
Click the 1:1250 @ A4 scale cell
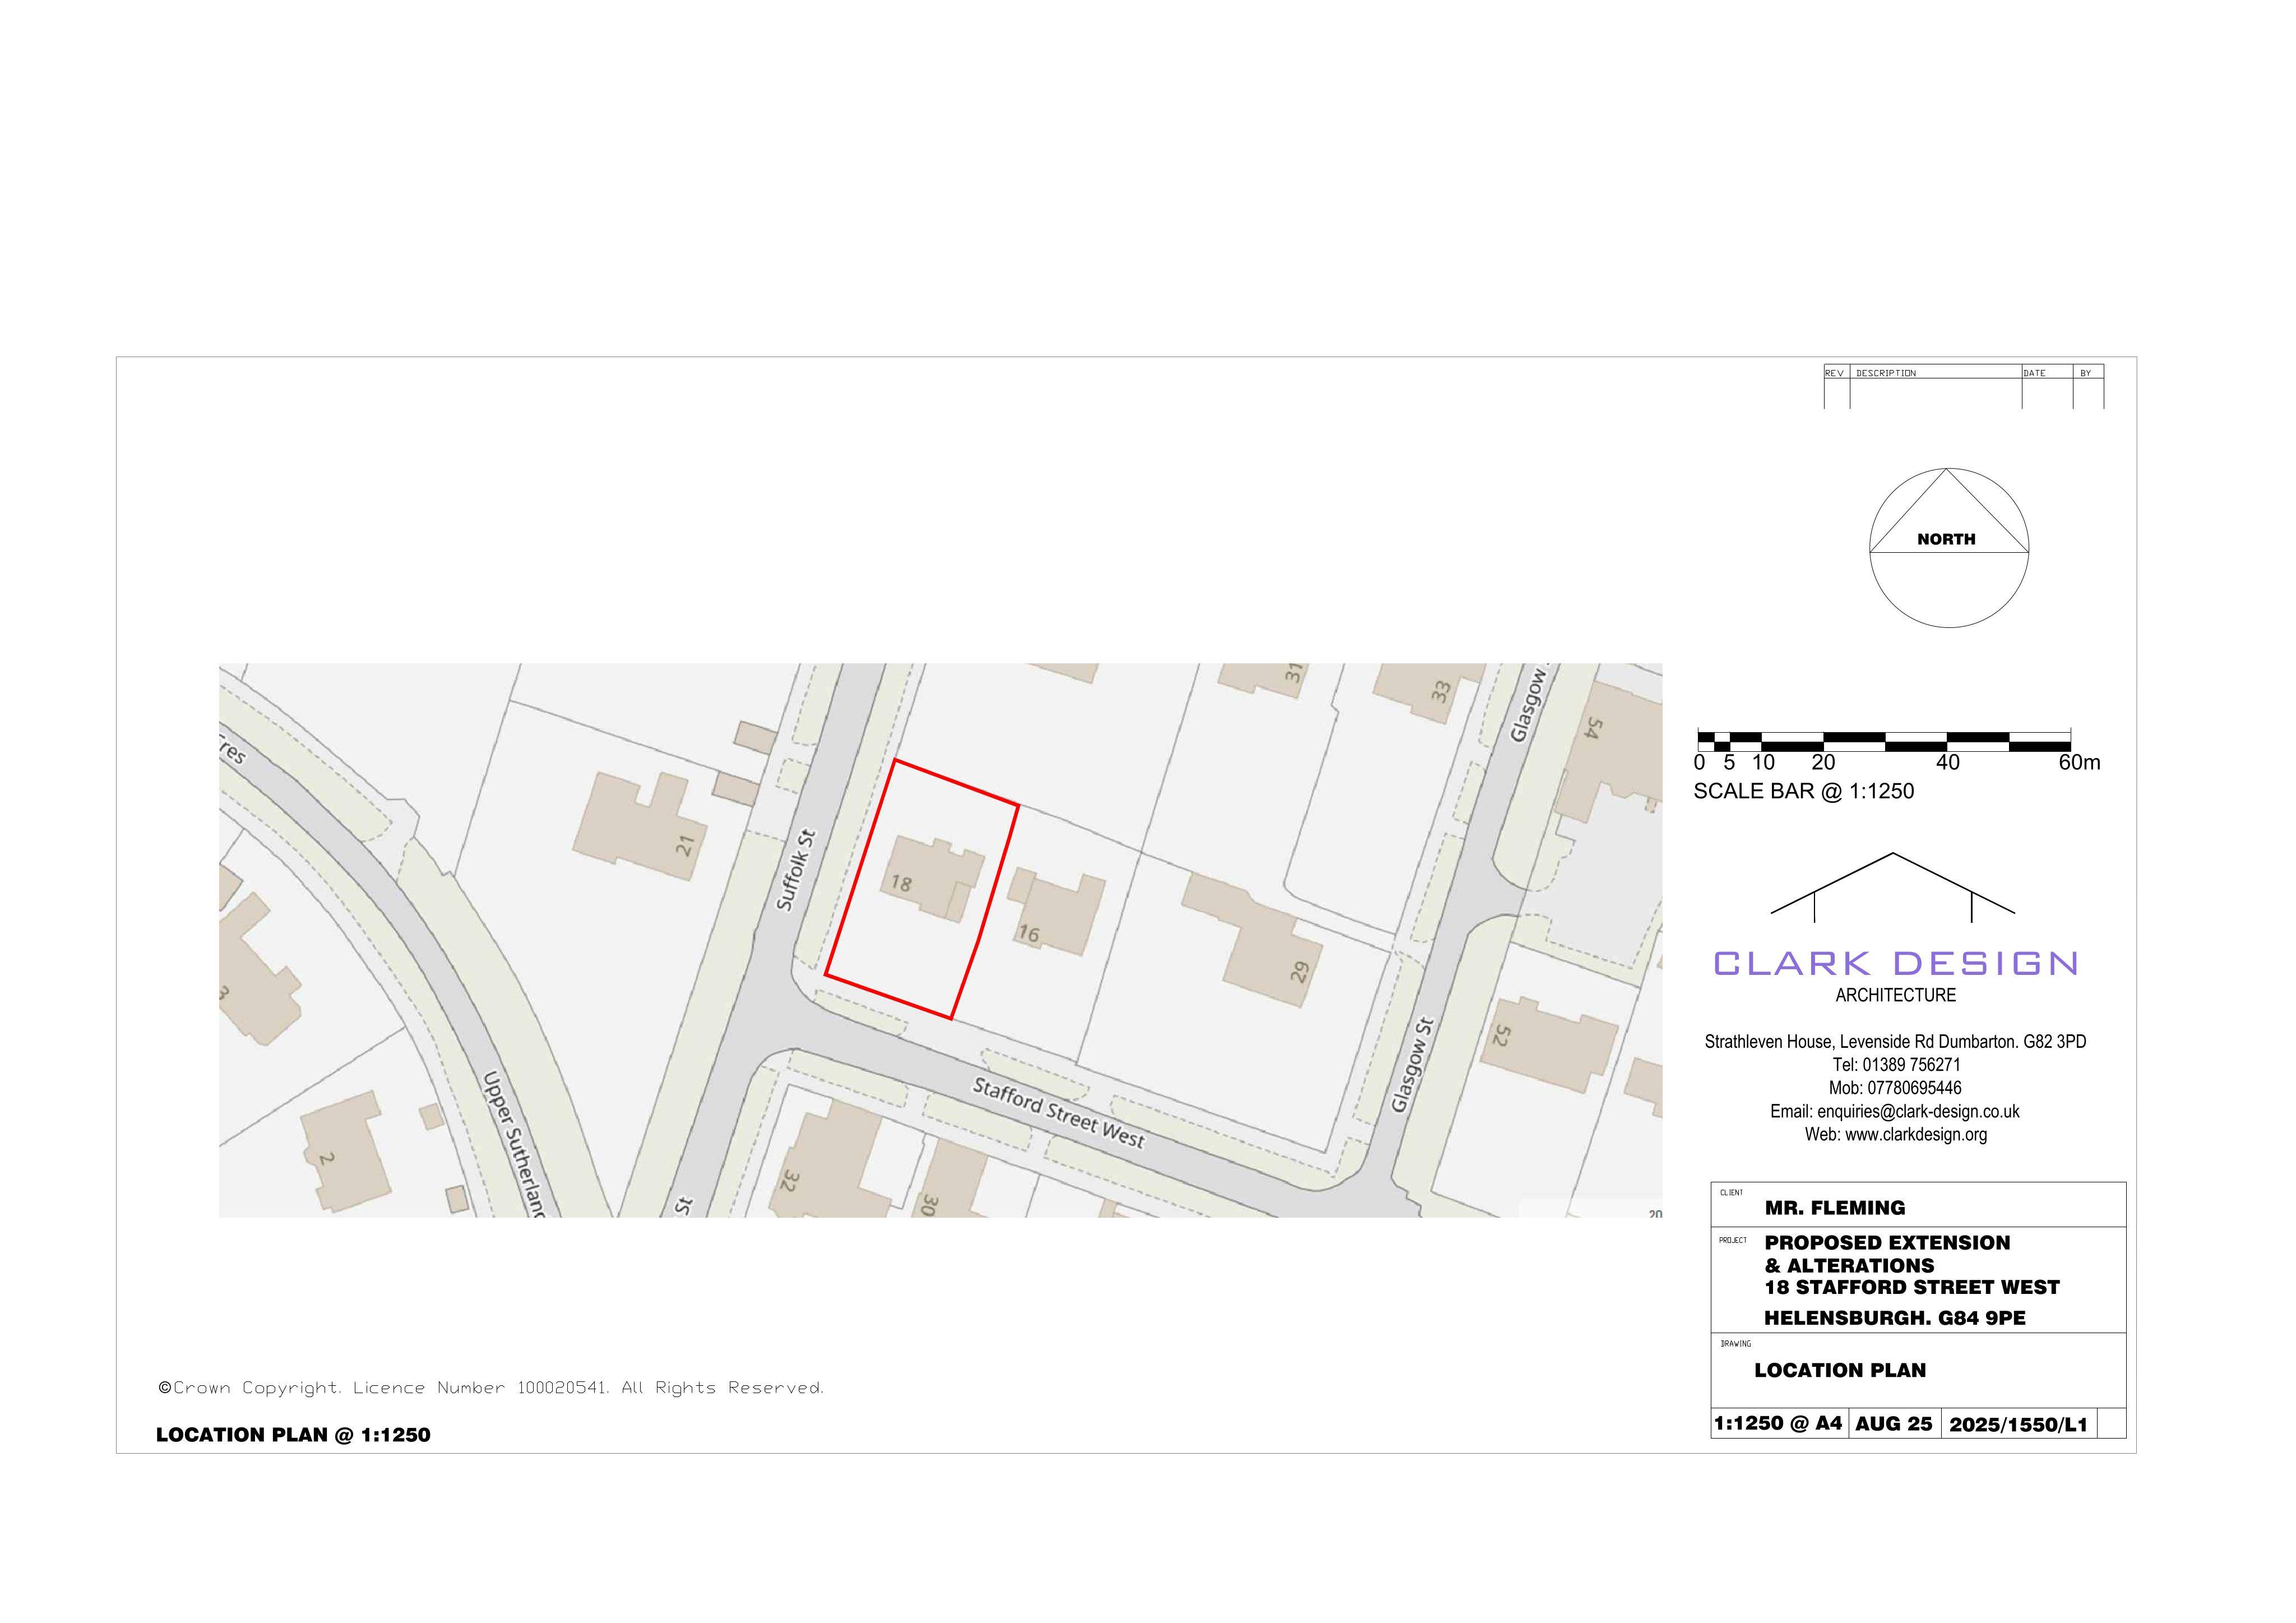click(x=1778, y=1423)
